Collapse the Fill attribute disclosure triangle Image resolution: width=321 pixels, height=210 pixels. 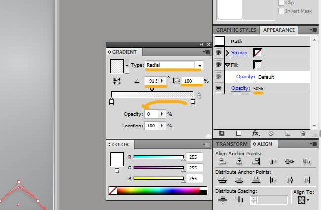228,65
